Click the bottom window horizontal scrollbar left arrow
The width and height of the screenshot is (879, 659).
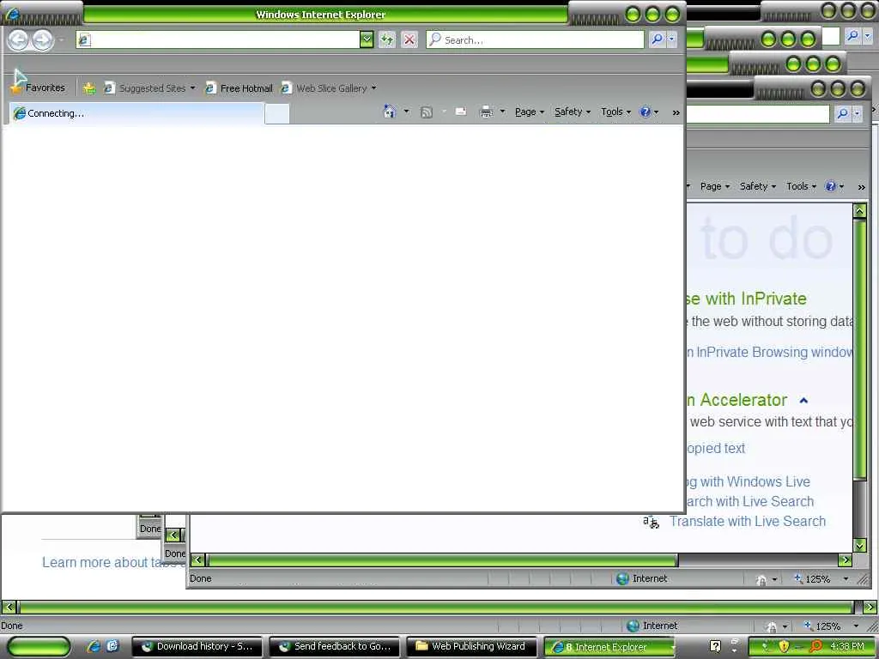[x=9, y=607]
